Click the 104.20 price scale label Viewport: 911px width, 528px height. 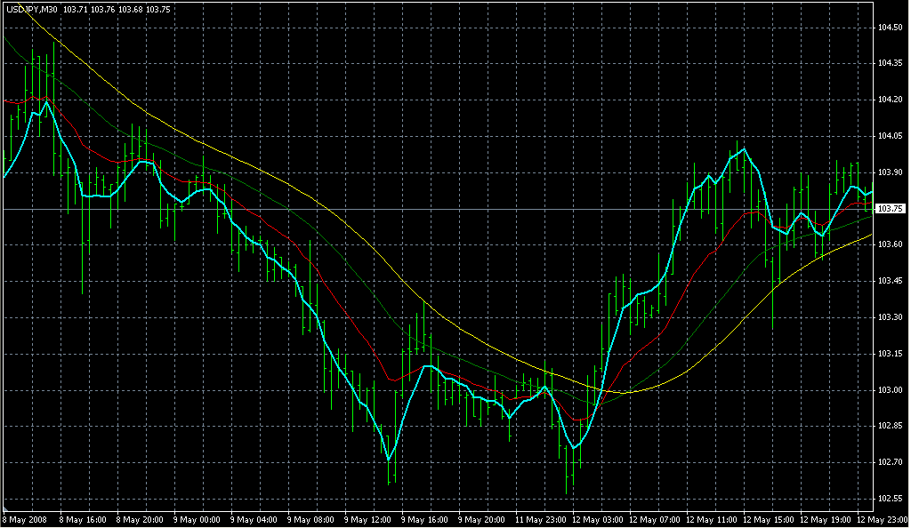(889, 100)
